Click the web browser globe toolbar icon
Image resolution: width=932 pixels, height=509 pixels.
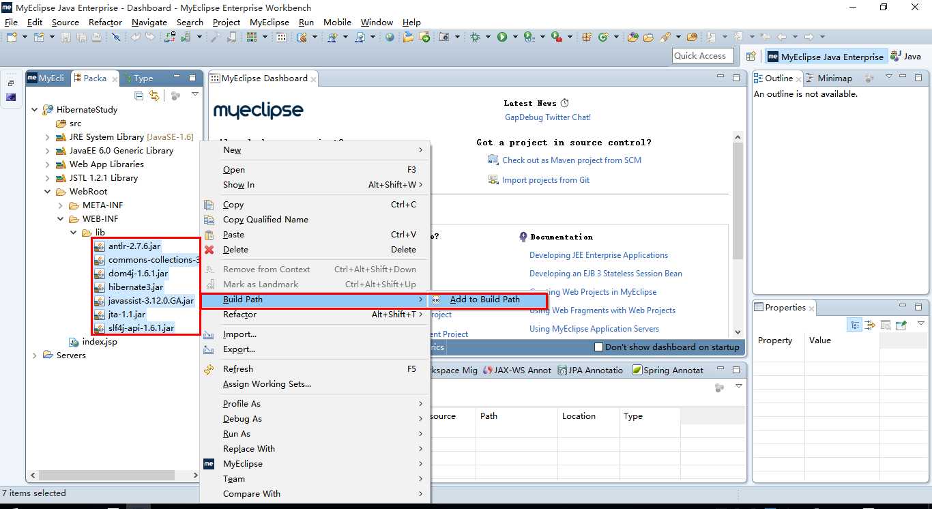[390, 37]
